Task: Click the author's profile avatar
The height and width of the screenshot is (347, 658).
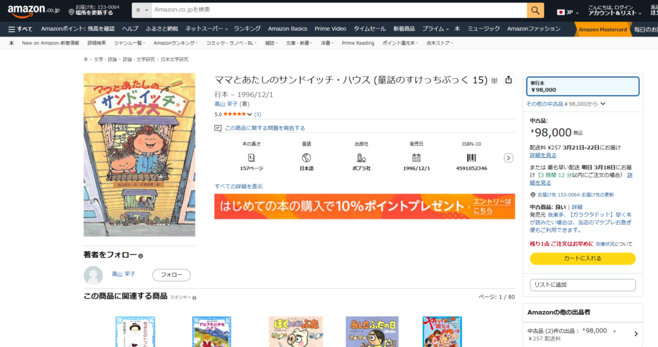Action: [93, 275]
